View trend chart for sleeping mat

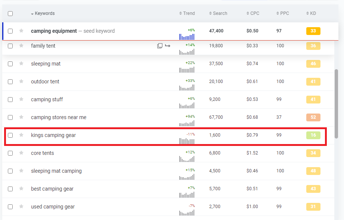coord(187,70)
